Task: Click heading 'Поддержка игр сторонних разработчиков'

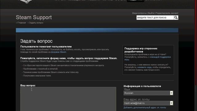Action: pyautogui.click(x=141, y=50)
